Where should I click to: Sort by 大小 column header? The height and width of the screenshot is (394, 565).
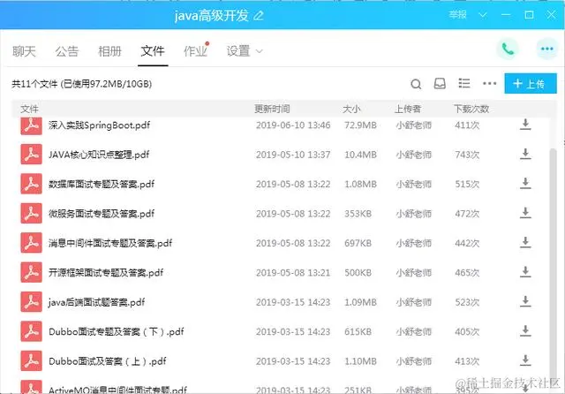(x=351, y=109)
